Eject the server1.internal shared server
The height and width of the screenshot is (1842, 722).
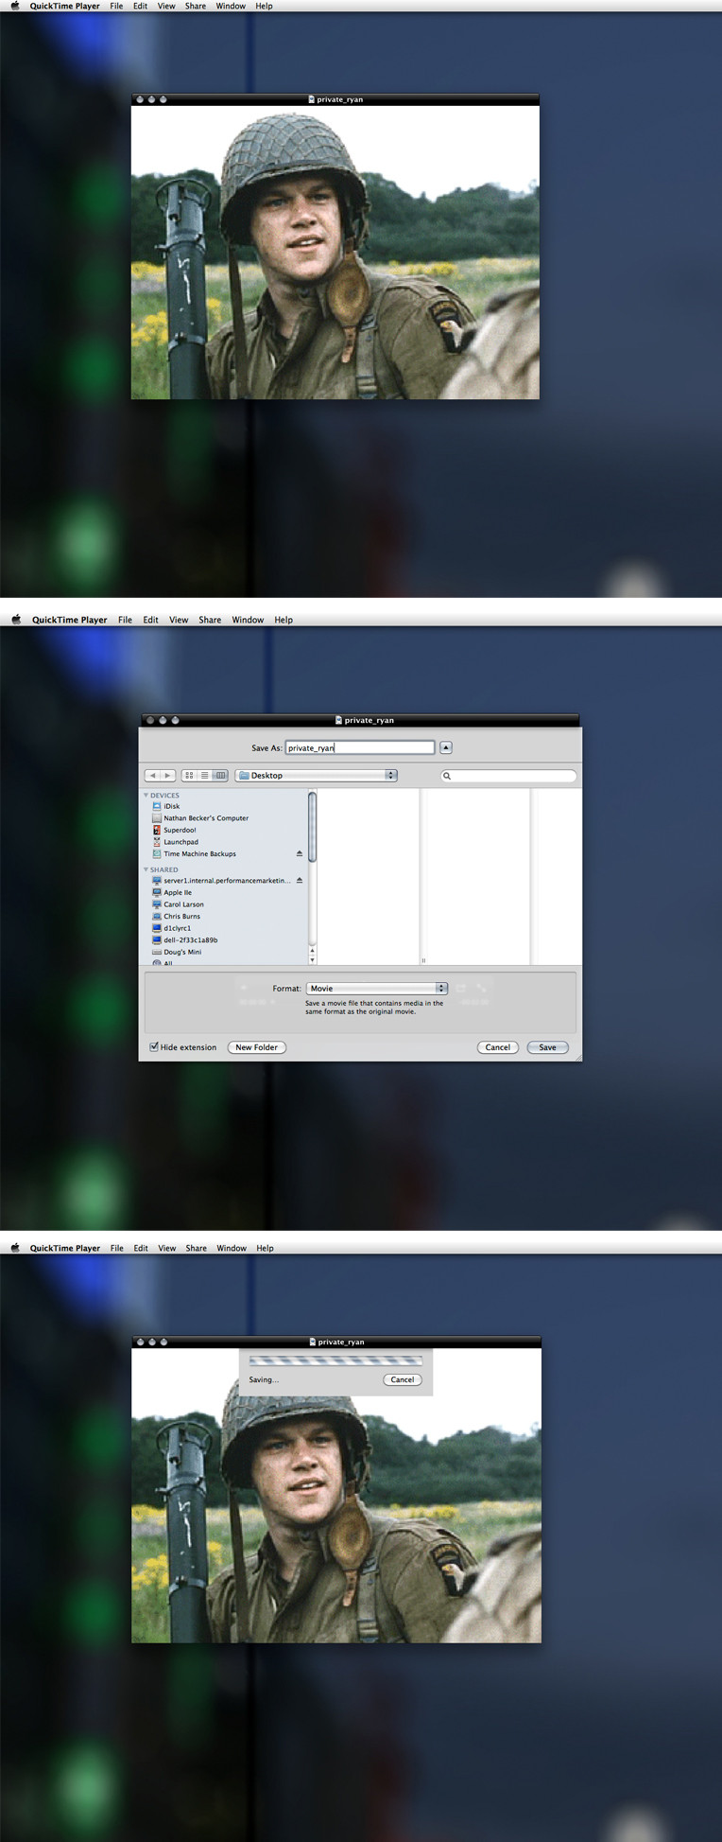(300, 880)
